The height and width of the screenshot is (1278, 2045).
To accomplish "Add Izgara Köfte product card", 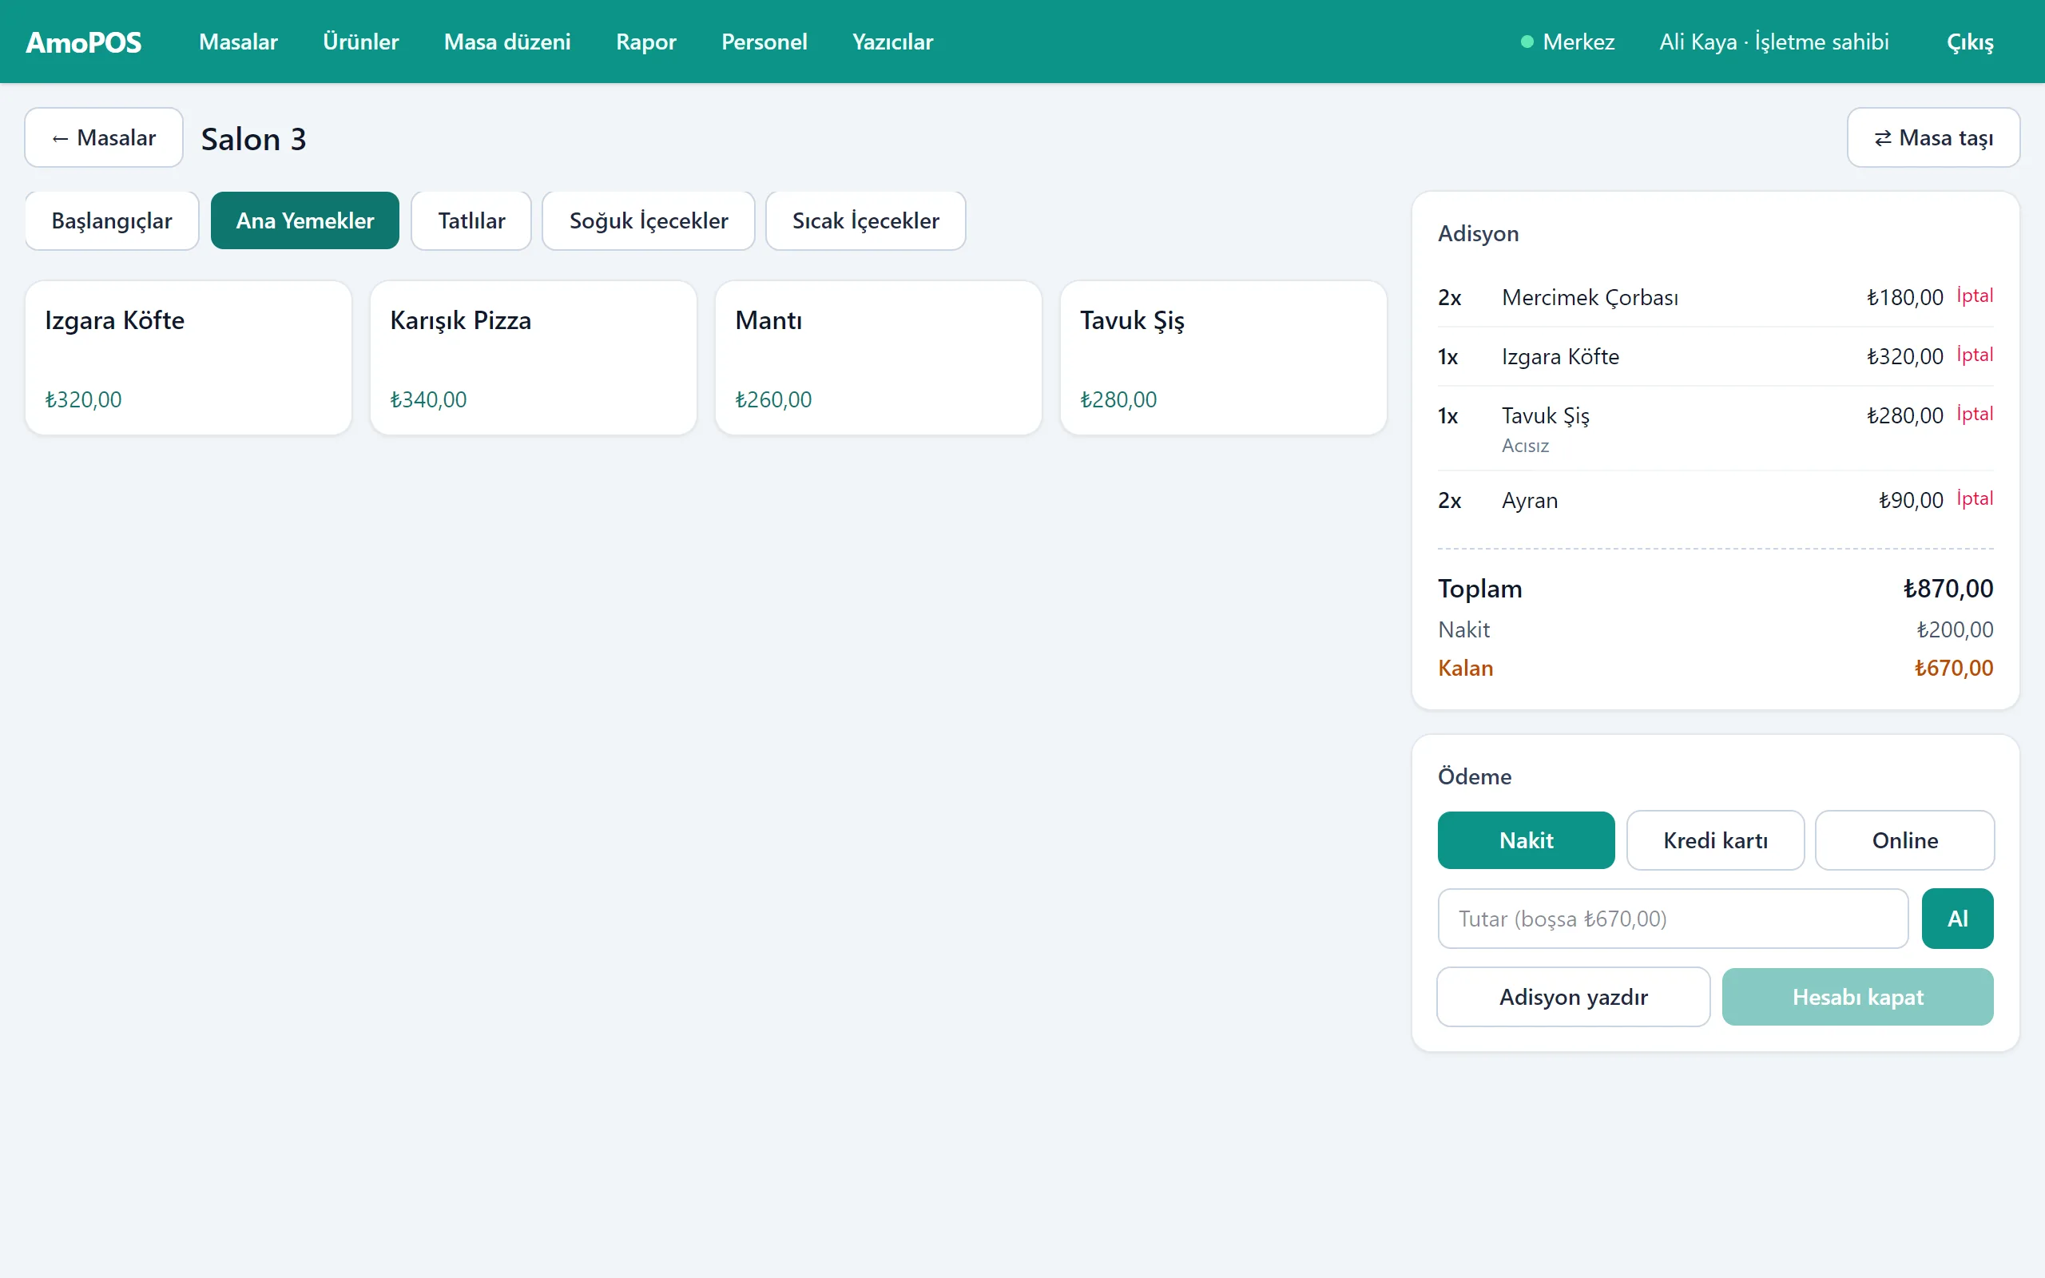I will click(x=189, y=358).
